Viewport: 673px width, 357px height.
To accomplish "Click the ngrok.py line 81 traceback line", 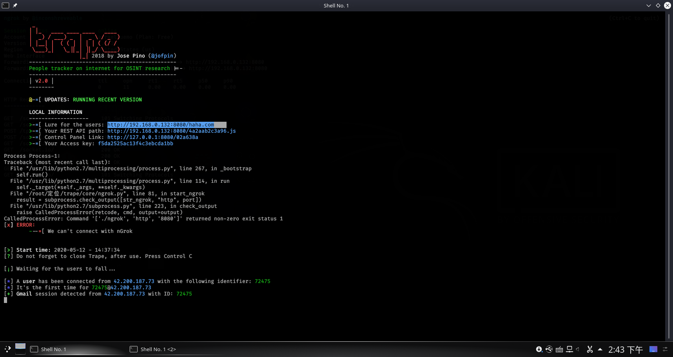I will 107,194.
